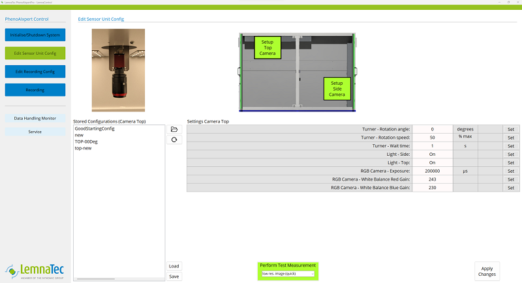Click the top camera photo thumbnail

tap(118, 70)
